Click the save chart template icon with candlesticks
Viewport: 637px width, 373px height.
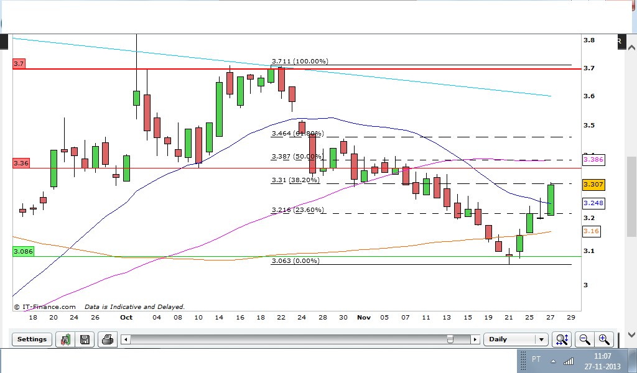coord(65,339)
